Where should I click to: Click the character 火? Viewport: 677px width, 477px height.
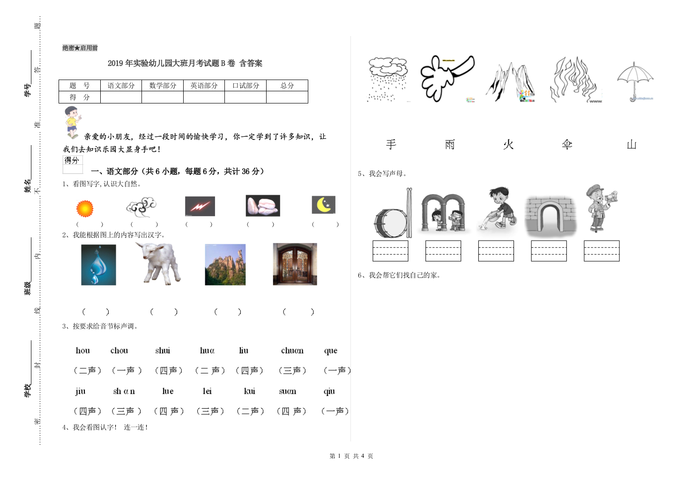click(508, 144)
